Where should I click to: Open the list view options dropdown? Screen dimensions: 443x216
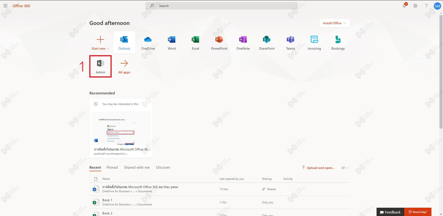[345, 168]
